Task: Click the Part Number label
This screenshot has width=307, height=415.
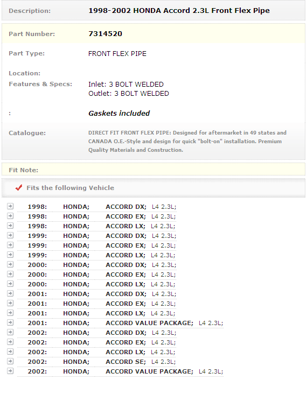Action: coord(32,34)
